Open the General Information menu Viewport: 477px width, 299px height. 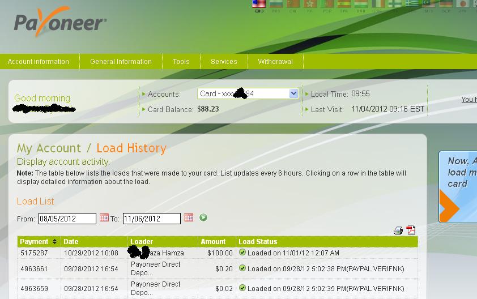(121, 62)
